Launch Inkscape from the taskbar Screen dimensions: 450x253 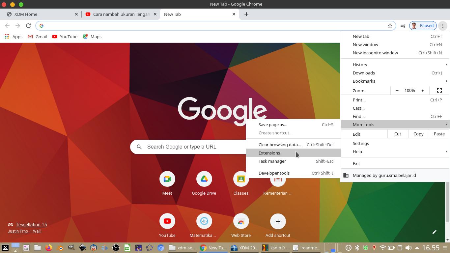tap(82, 248)
